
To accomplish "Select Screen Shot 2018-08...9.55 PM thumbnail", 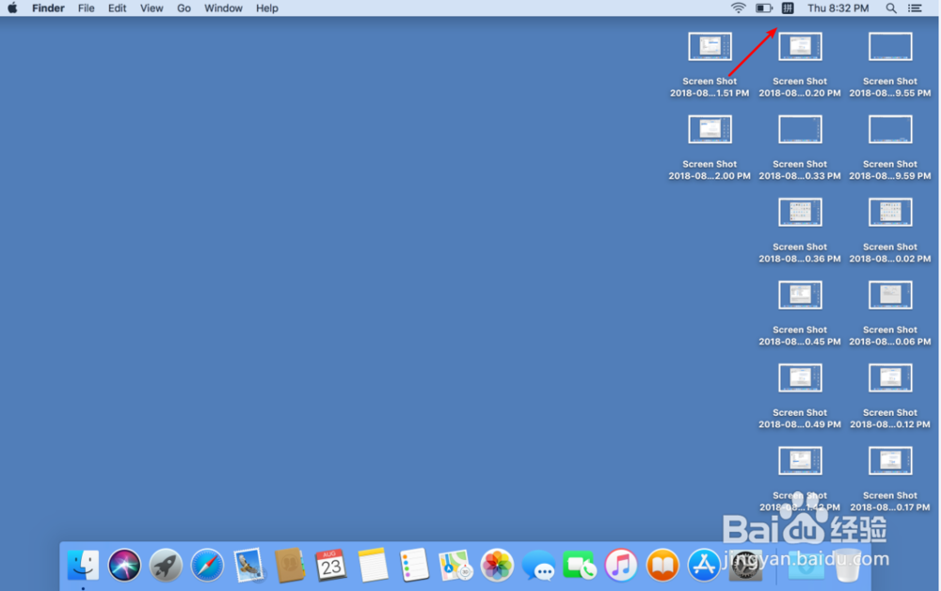I will (890, 47).
